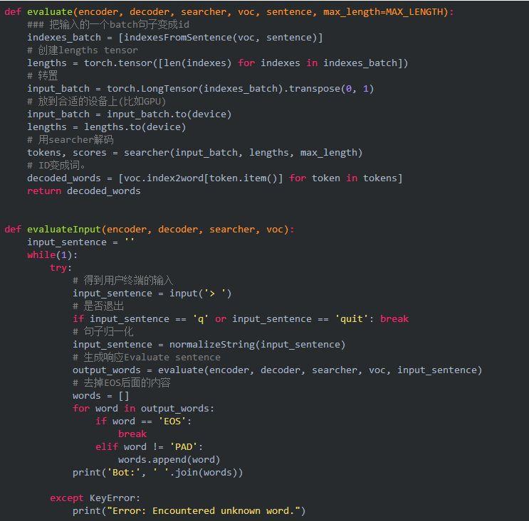
Task: Click the output_words evaluate call line
Action: click(x=278, y=370)
